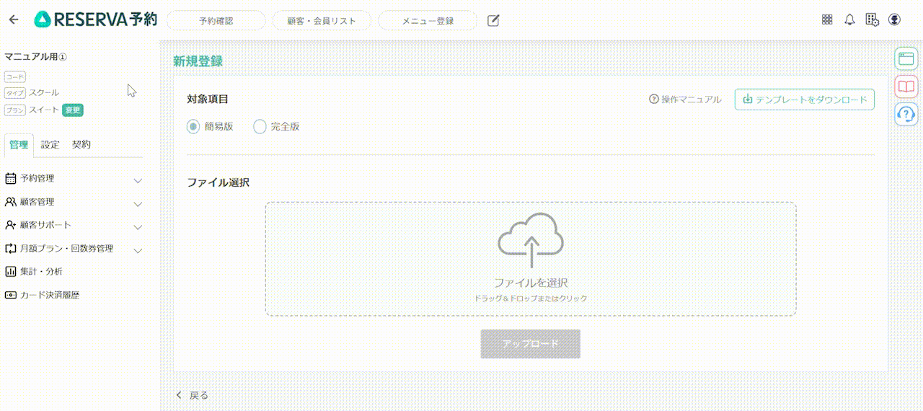Click the スクール type text
This screenshot has width=923, height=411.
click(x=44, y=93)
